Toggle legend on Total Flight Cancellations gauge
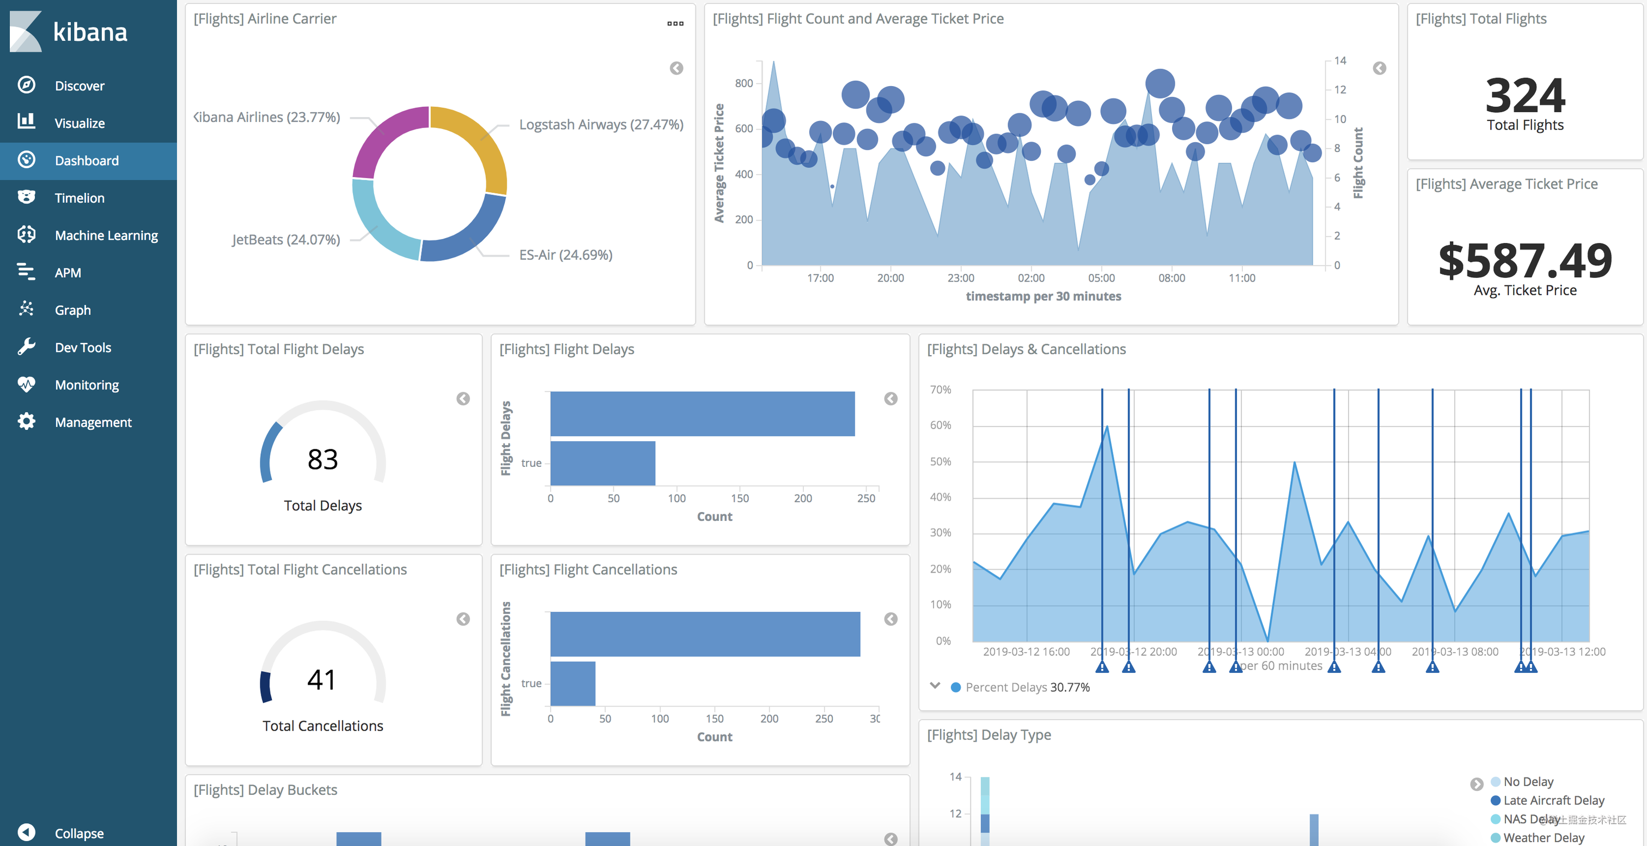Viewport: 1647px width, 846px height. pos(463,619)
